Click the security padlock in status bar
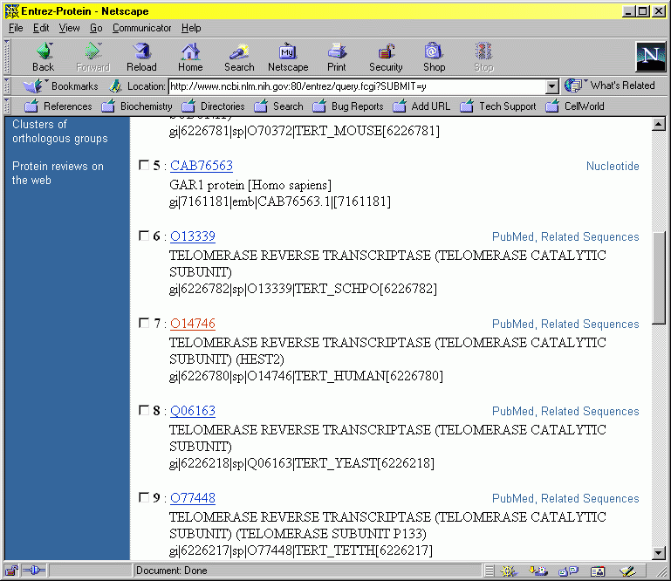The image size is (671, 581). click(x=11, y=571)
